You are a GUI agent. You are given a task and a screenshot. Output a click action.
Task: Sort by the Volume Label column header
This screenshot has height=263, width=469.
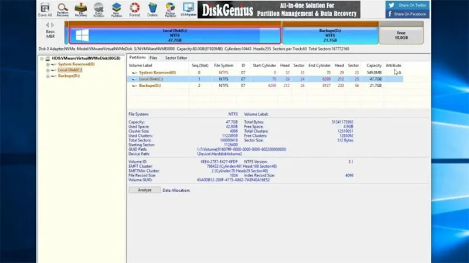(140, 65)
